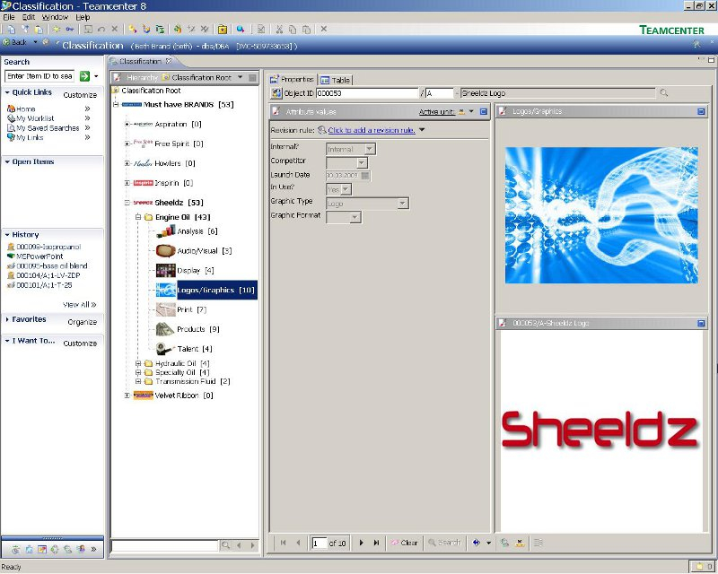Image resolution: width=718 pixels, height=574 pixels.
Task: Open the Internal? dropdown
Action: [370, 149]
